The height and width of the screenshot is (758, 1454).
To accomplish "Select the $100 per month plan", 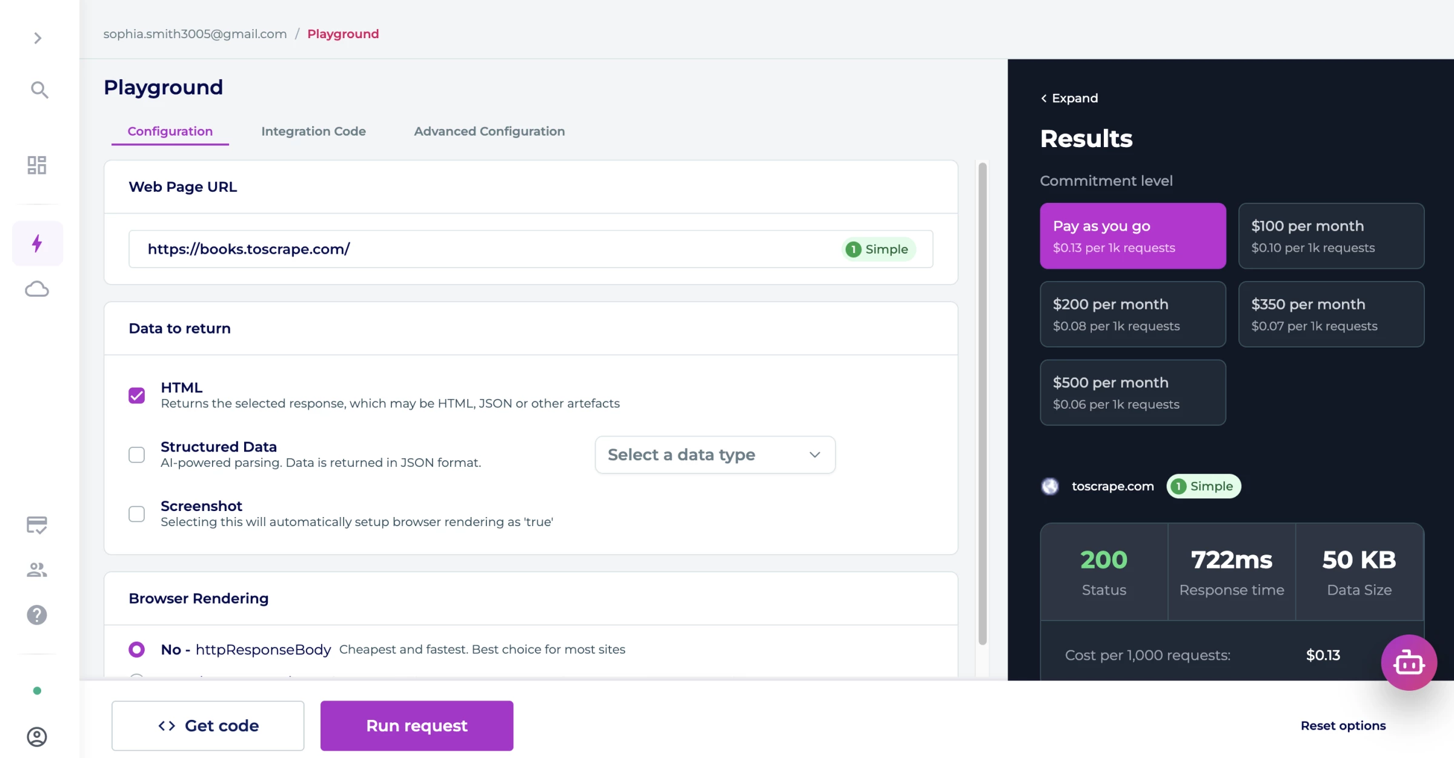I will click(x=1331, y=236).
